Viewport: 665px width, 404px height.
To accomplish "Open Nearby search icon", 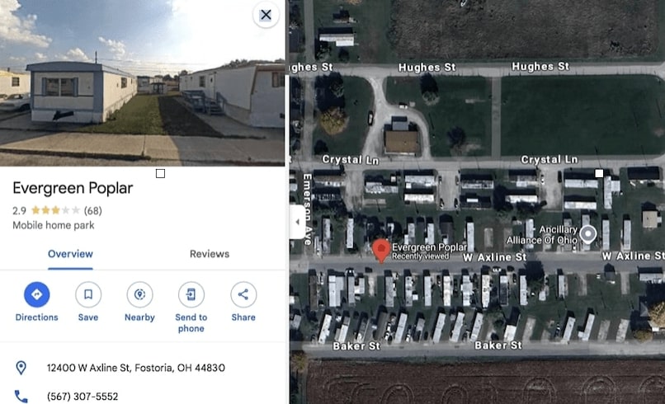I will (139, 294).
